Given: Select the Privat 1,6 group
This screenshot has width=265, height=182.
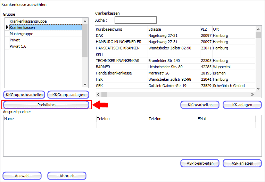Looking at the screenshot, I should pos(18,47).
